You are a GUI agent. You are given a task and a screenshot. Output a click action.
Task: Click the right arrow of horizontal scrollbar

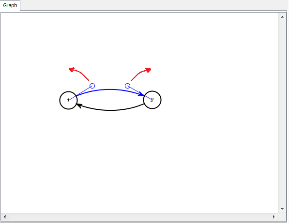tap(274, 217)
